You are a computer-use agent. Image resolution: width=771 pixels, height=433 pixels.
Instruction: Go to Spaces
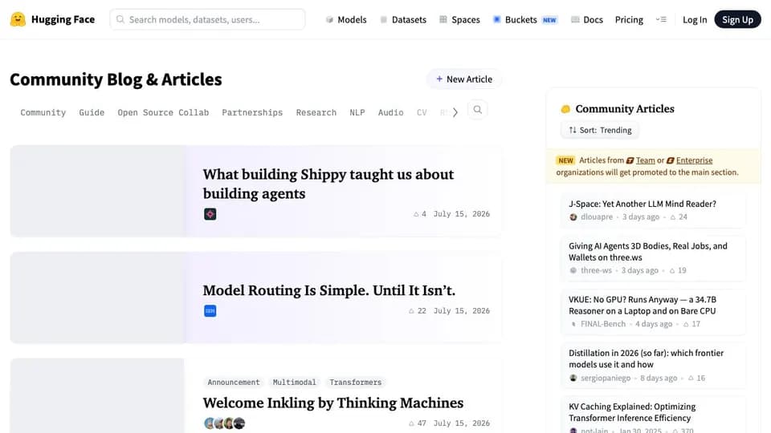[x=459, y=19]
